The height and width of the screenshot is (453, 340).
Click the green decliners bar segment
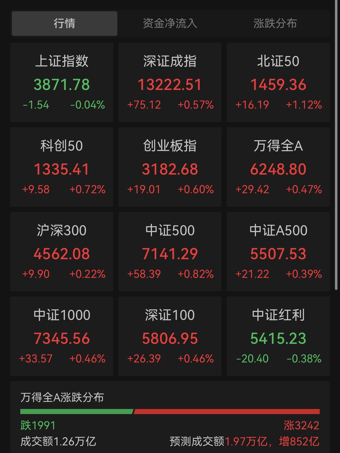(76, 412)
